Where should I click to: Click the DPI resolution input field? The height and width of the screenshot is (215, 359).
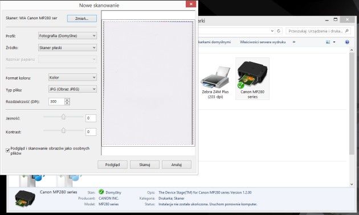pos(56,101)
